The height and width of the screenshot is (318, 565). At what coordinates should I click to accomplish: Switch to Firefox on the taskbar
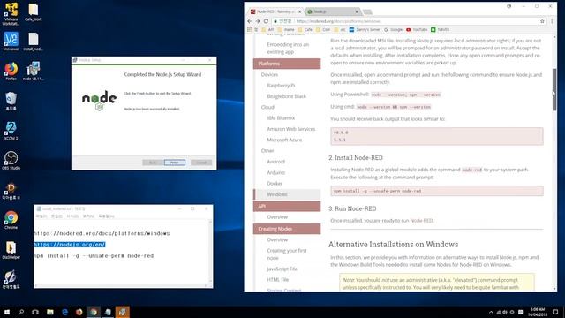pyautogui.click(x=79, y=312)
